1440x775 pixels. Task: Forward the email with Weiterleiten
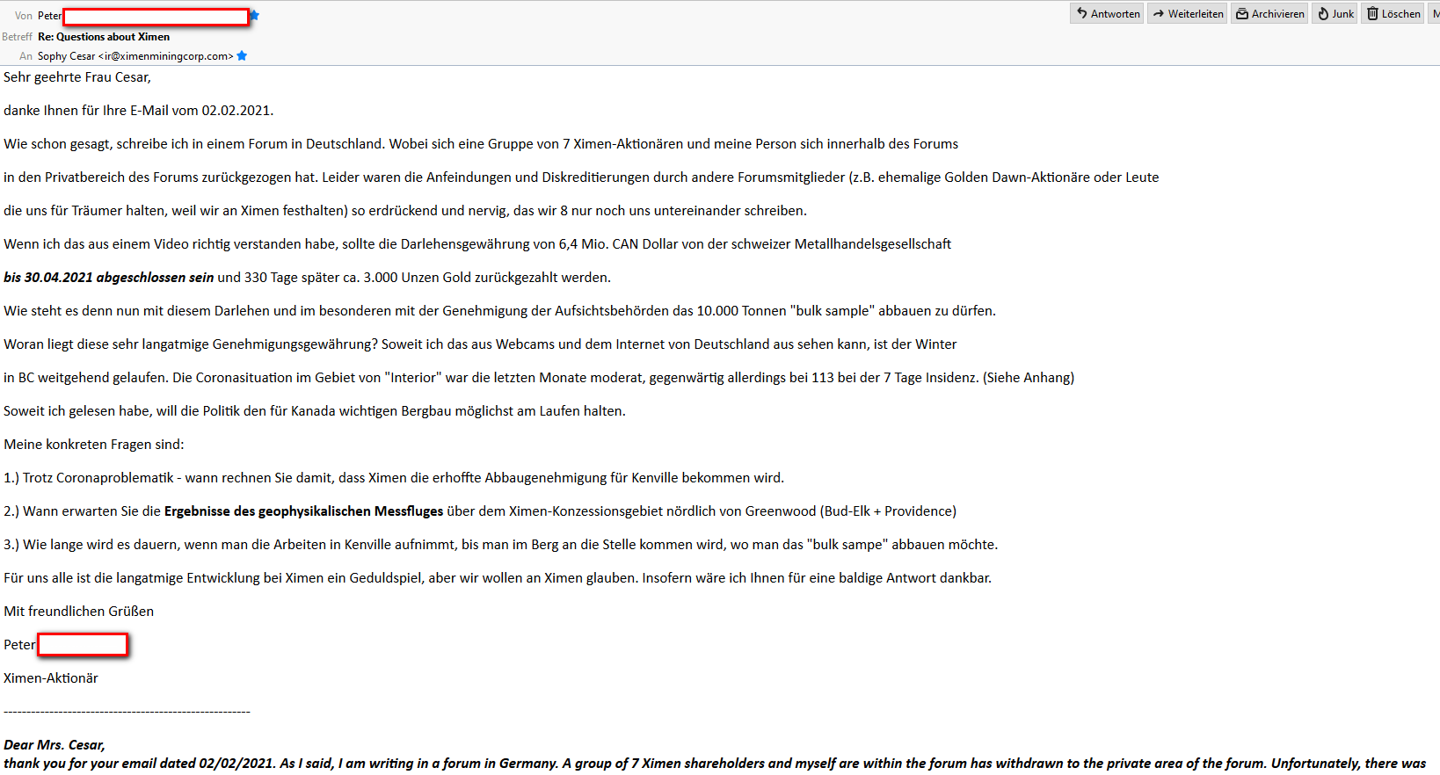tap(1188, 13)
